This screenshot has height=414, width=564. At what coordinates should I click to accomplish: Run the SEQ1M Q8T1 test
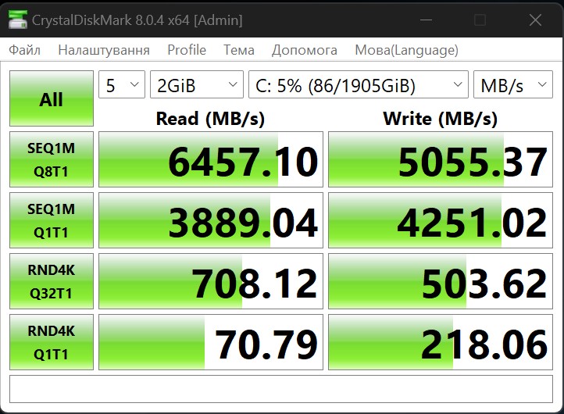coord(52,160)
